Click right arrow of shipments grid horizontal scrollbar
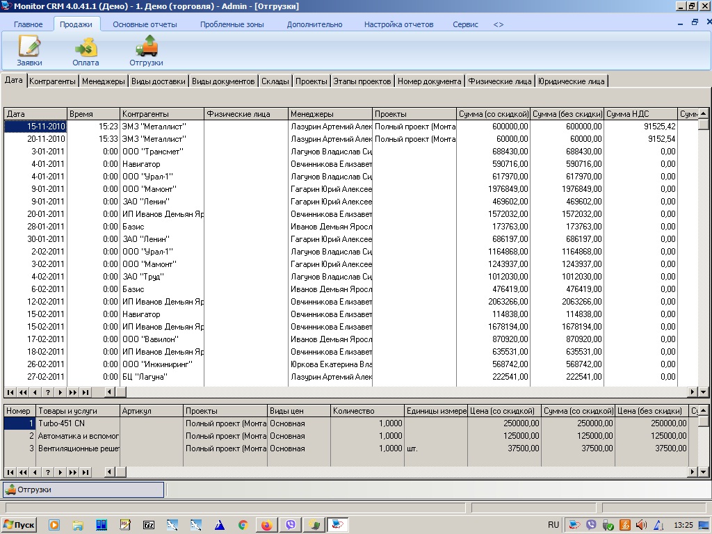The image size is (712, 534). pos(693,392)
